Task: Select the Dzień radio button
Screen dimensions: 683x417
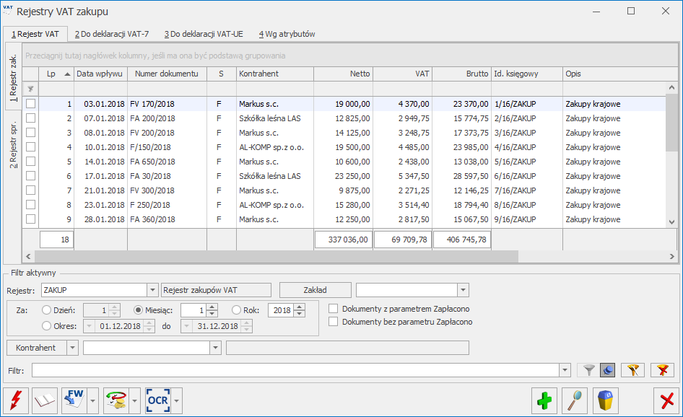Action: (x=46, y=310)
